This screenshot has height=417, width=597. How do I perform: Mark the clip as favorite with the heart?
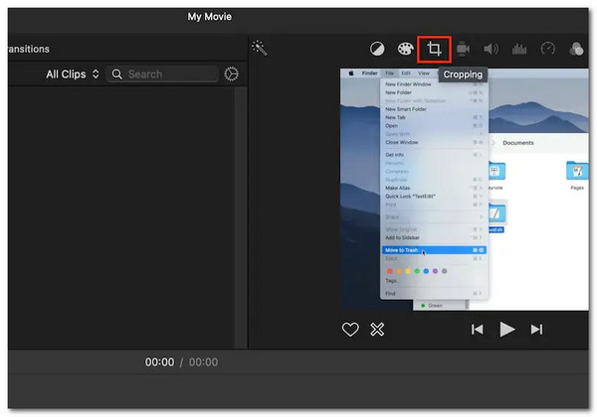(350, 330)
